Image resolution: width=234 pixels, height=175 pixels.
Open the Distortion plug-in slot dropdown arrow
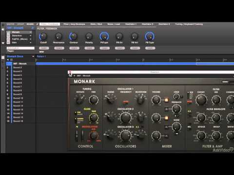click(31, 35)
